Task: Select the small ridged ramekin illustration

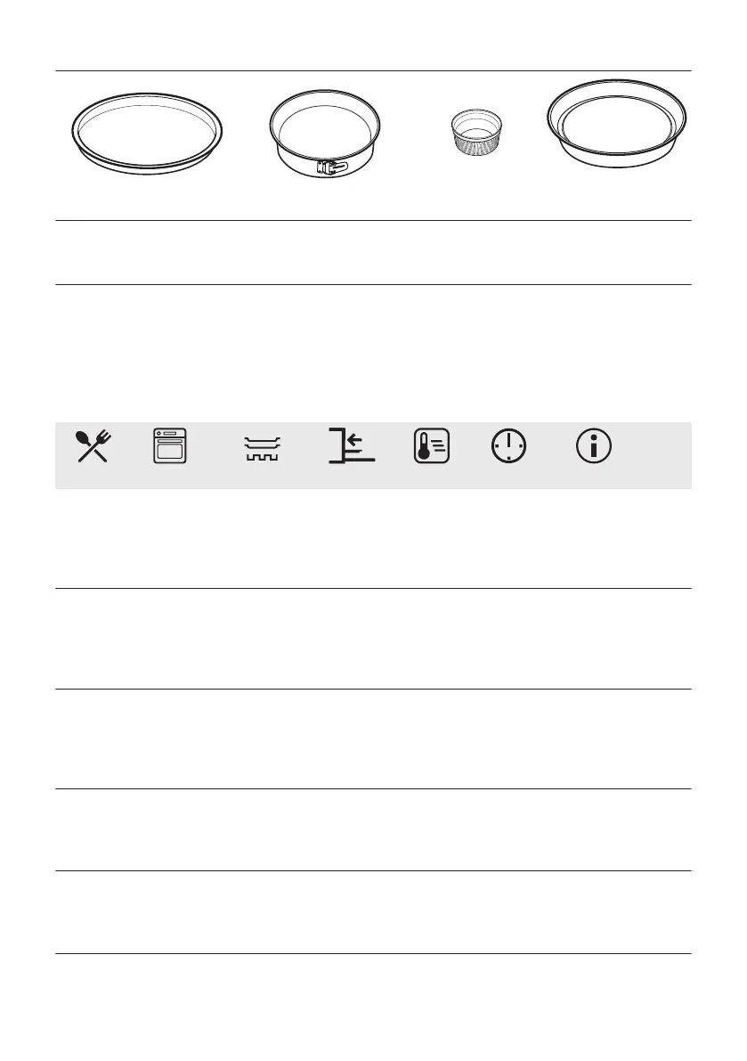Action: point(476,131)
